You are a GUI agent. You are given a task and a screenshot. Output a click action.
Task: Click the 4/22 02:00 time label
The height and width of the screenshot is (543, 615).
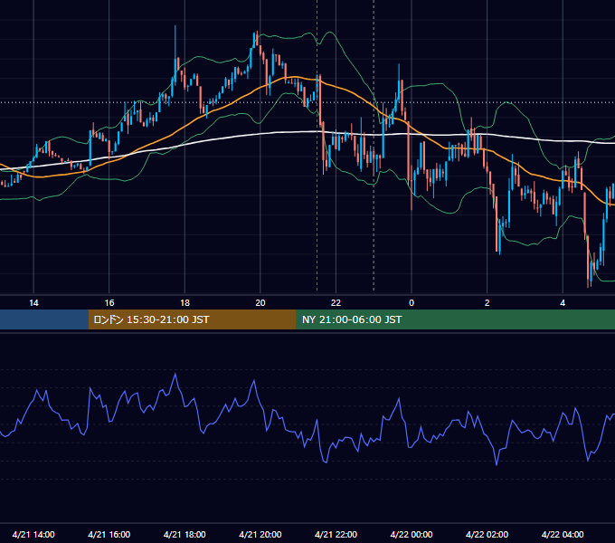tap(487, 534)
